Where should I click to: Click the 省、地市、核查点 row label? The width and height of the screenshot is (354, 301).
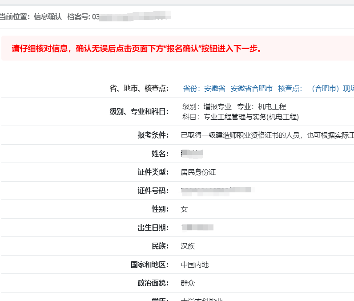(x=139, y=89)
